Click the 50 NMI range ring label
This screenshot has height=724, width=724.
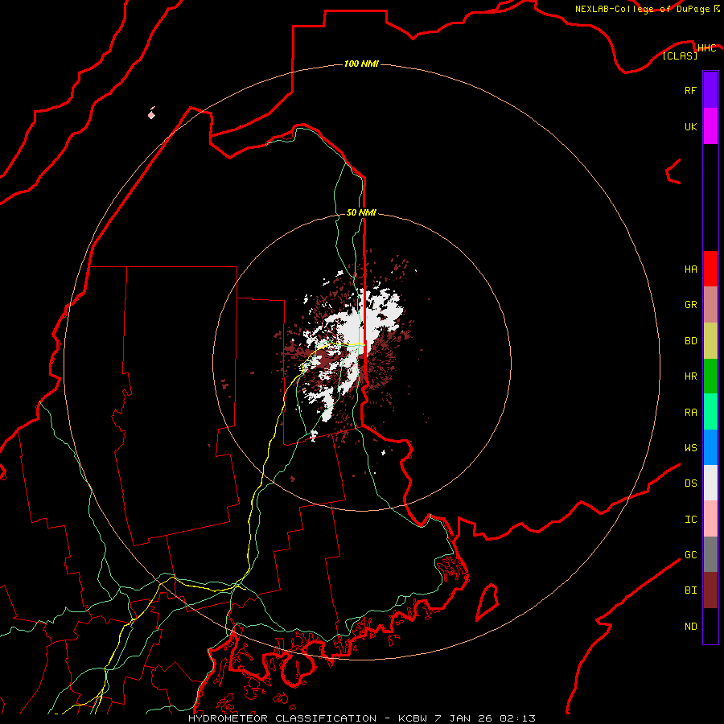[x=361, y=212]
